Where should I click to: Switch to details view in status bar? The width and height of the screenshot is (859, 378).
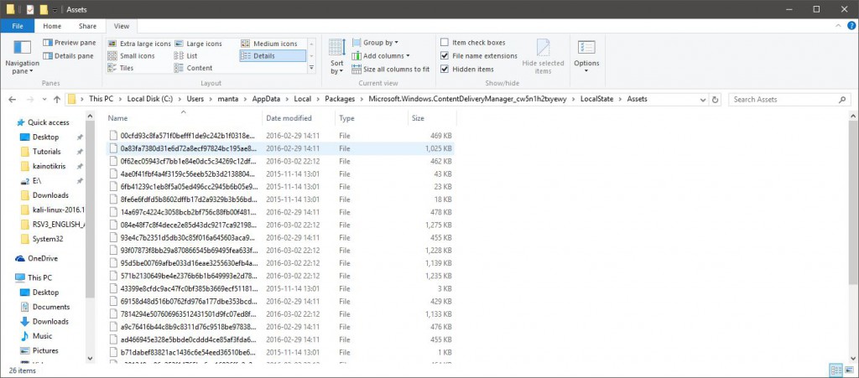point(836,370)
